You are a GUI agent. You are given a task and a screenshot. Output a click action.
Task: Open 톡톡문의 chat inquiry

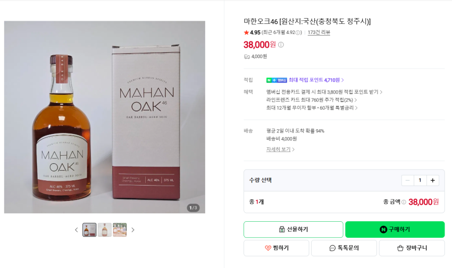[344, 248]
